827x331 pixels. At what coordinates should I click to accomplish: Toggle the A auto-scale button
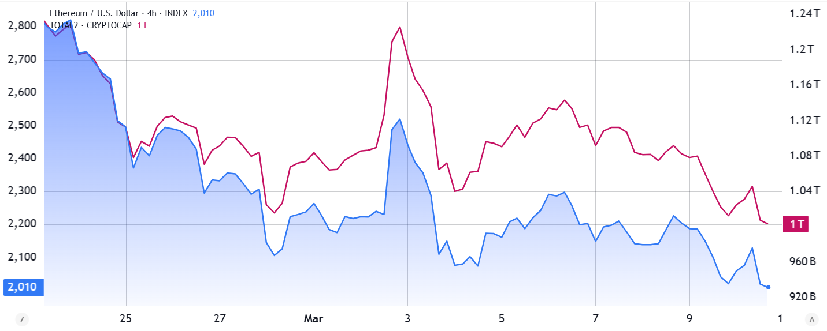pos(812,319)
